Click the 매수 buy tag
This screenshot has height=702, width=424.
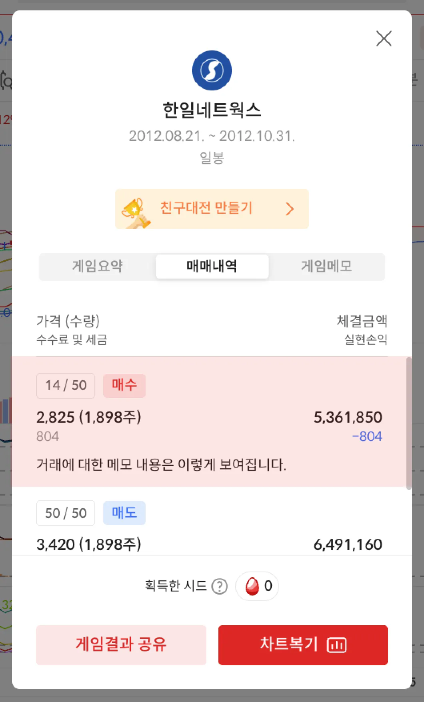tap(124, 385)
